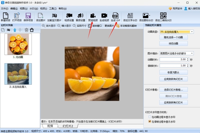Add an icon watermark 添加图标水印

(146, 17)
